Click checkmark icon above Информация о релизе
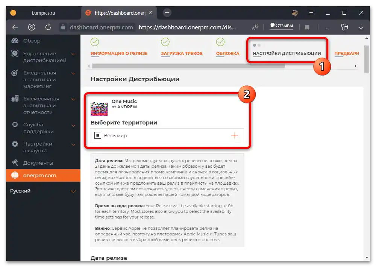This screenshot has height=267, width=376. coord(95,42)
